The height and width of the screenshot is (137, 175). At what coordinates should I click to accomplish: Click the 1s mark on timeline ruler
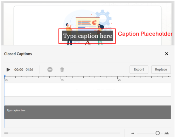62,80
